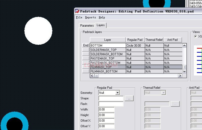This screenshot has height=130, width=202.
Task: Click the Thermal Relief width field
Action: [153, 109]
